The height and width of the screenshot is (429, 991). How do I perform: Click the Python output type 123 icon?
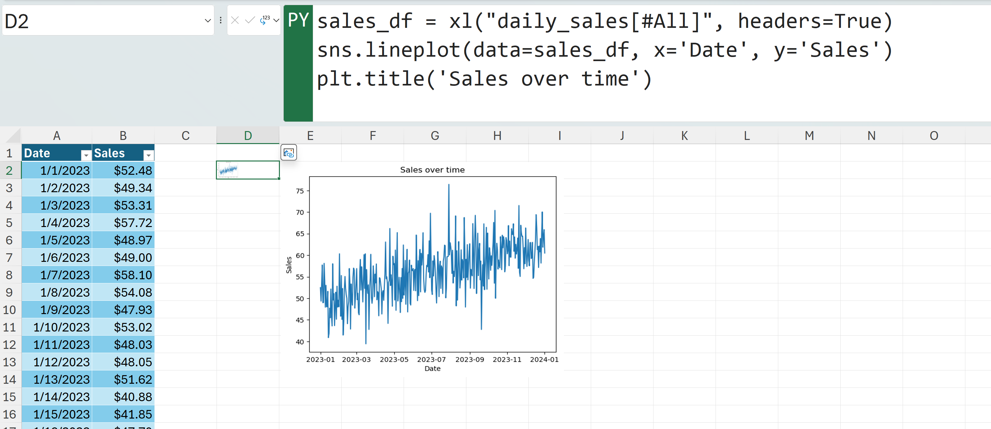coord(265,20)
